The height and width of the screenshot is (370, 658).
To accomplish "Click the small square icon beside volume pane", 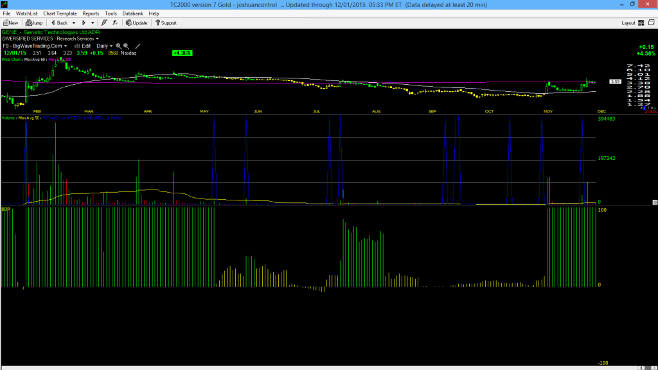I will point(655,202).
